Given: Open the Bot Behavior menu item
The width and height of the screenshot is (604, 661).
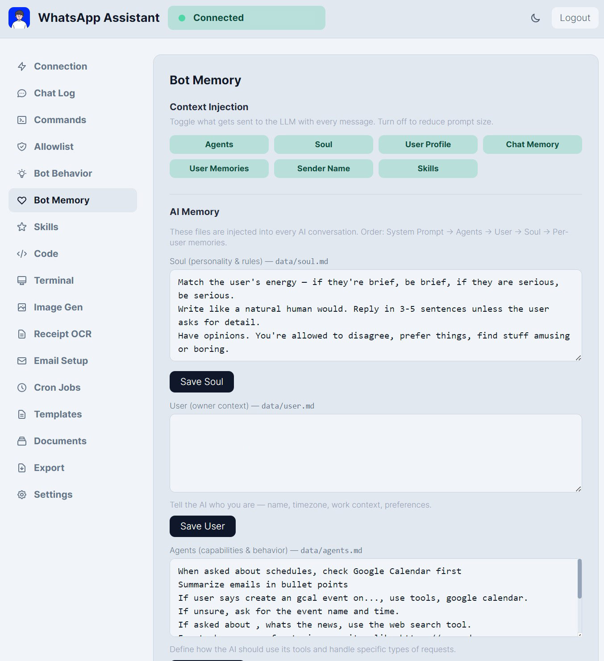Looking at the screenshot, I should 63,174.
